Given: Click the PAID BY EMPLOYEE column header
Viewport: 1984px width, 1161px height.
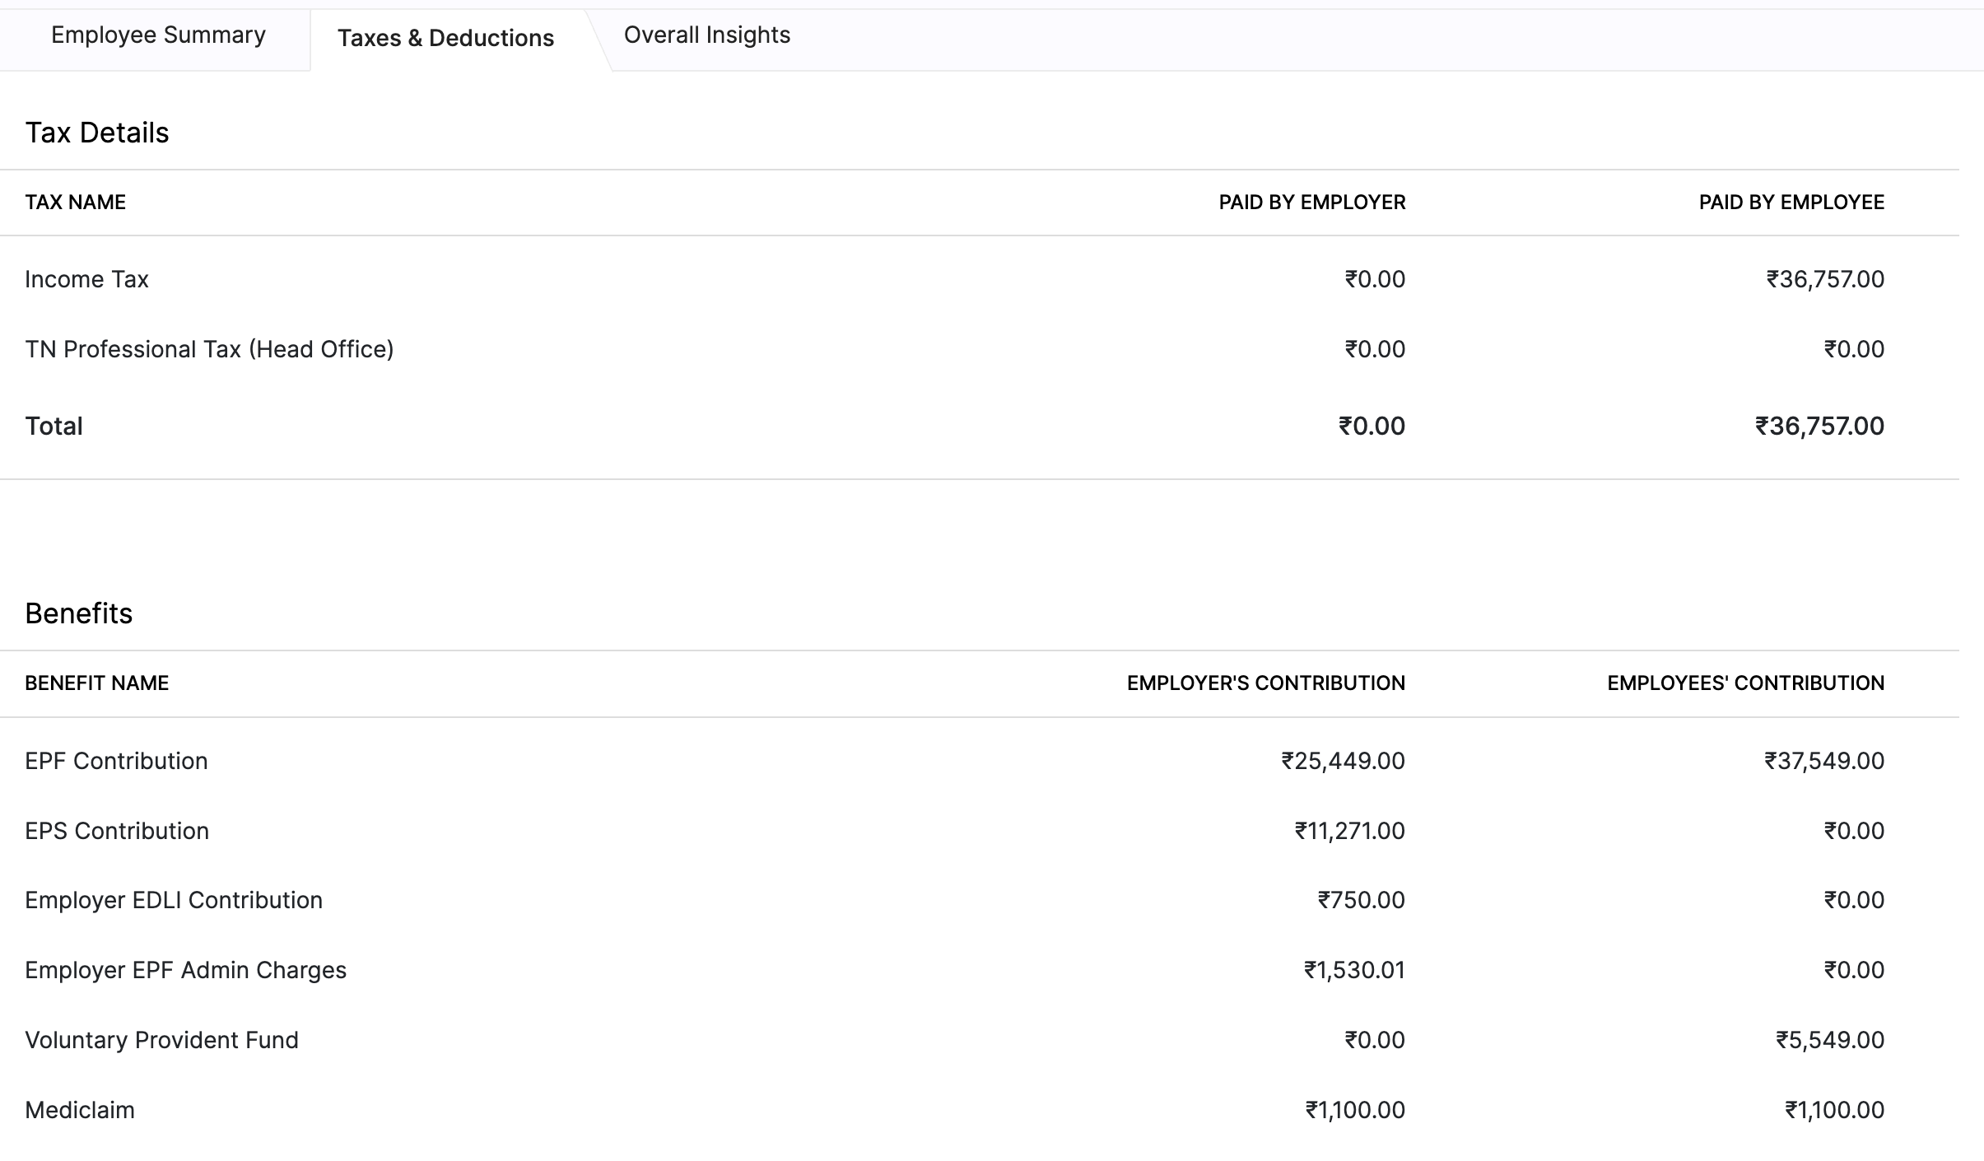Looking at the screenshot, I should click(1791, 203).
